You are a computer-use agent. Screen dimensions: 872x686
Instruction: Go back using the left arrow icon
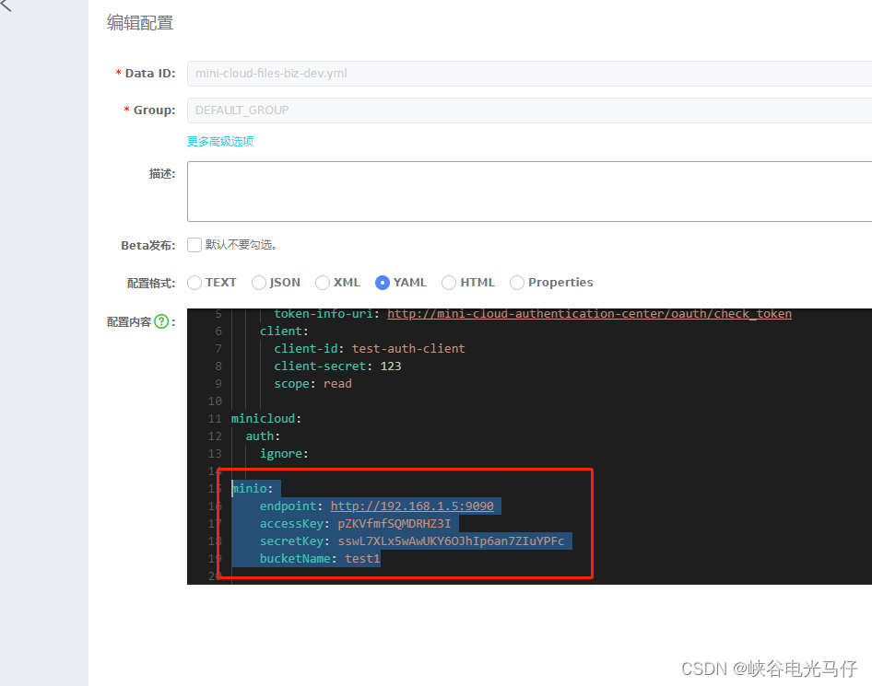[x=6, y=5]
